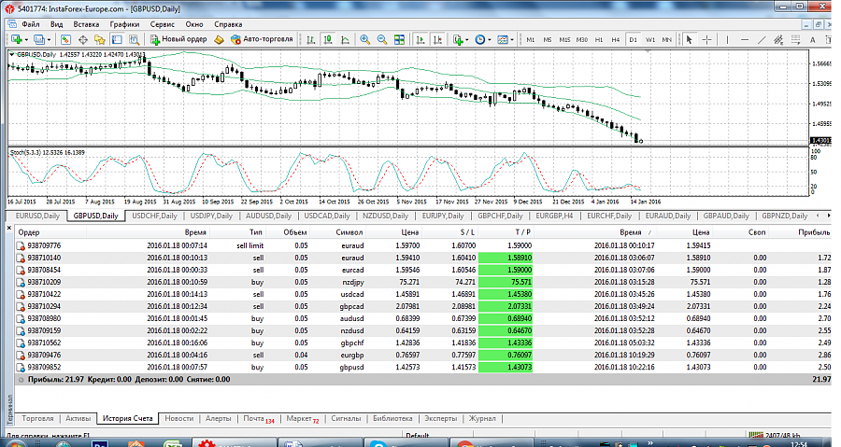The image size is (841, 447).
Task: Open the Сервис menu
Action: (162, 24)
